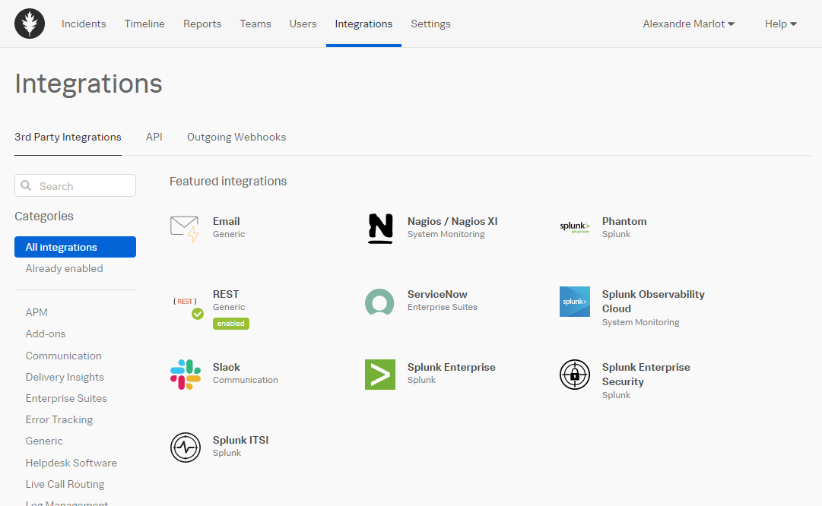
Task: Click the Nagios N logo
Action: pos(380,229)
